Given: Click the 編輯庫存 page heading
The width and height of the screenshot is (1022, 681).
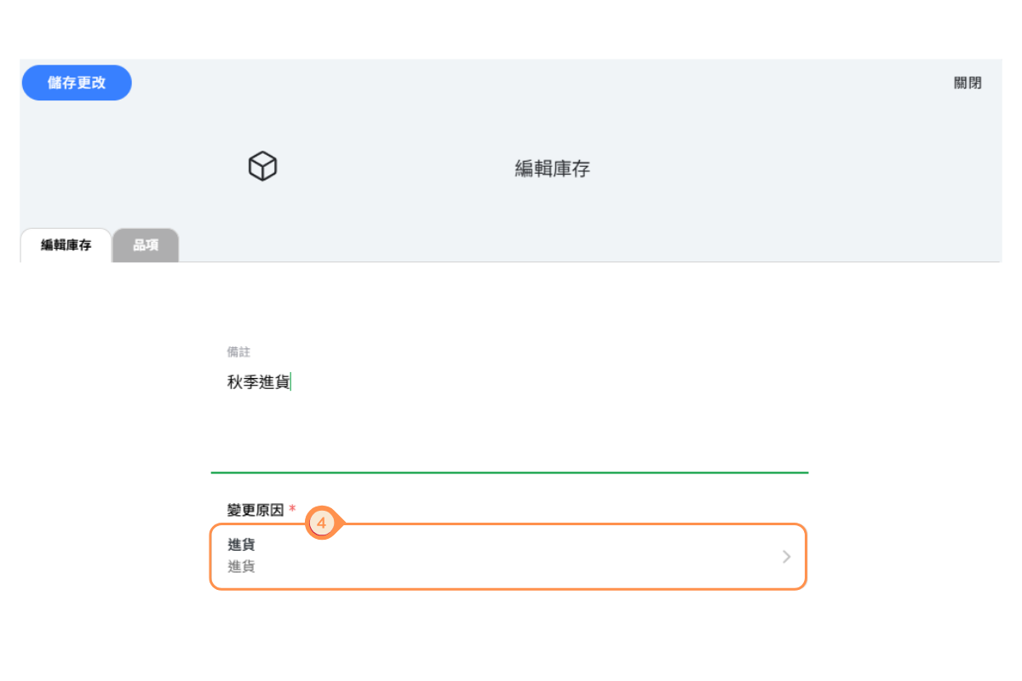Looking at the screenshot, I should coord(552,169).
